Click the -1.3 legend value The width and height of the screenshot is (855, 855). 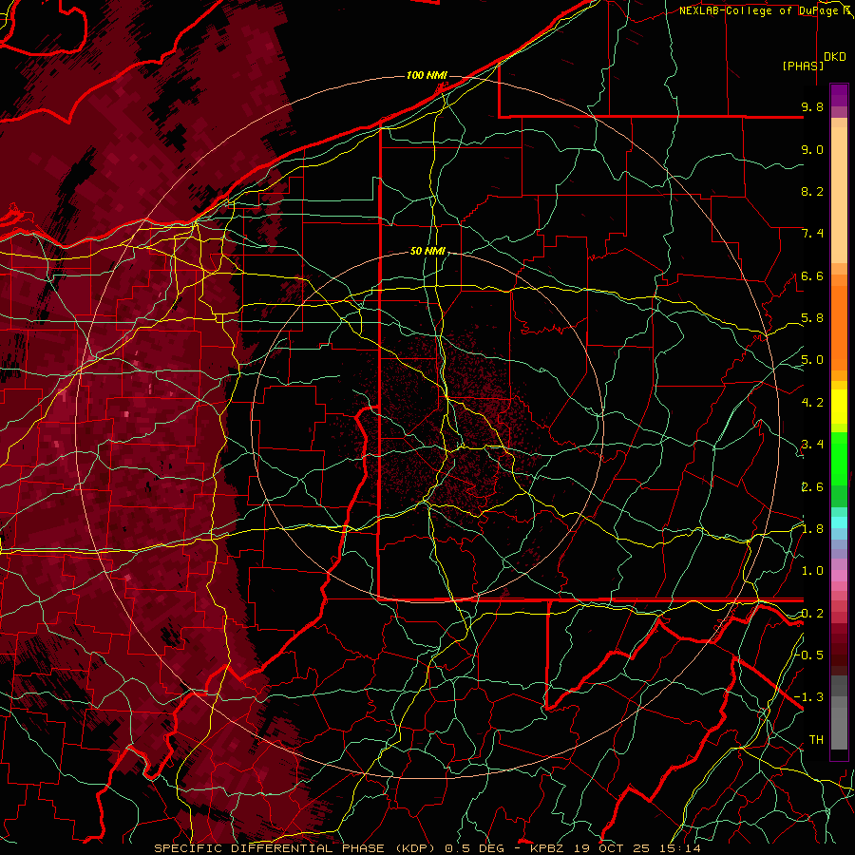pyautogui.click(x=808, y=697)
